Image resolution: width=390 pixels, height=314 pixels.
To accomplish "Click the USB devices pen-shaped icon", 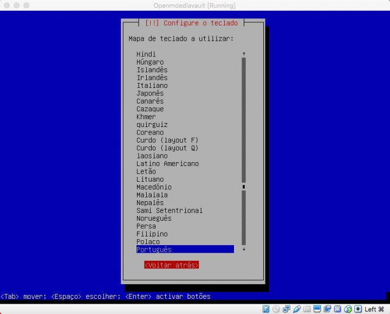I will (x=297, y=309).
